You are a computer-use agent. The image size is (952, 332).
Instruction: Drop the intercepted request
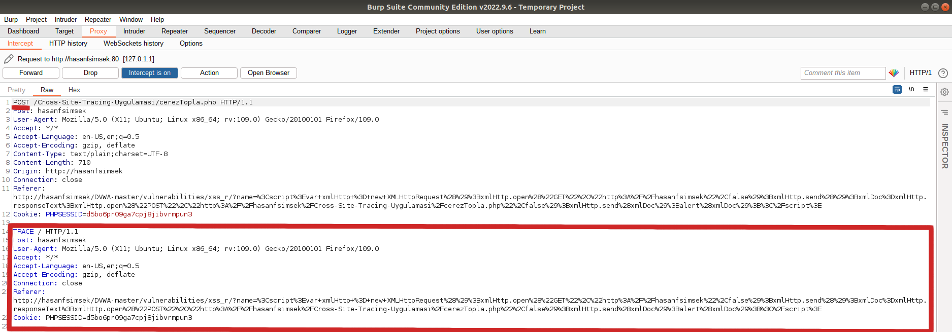pos(90,73)
